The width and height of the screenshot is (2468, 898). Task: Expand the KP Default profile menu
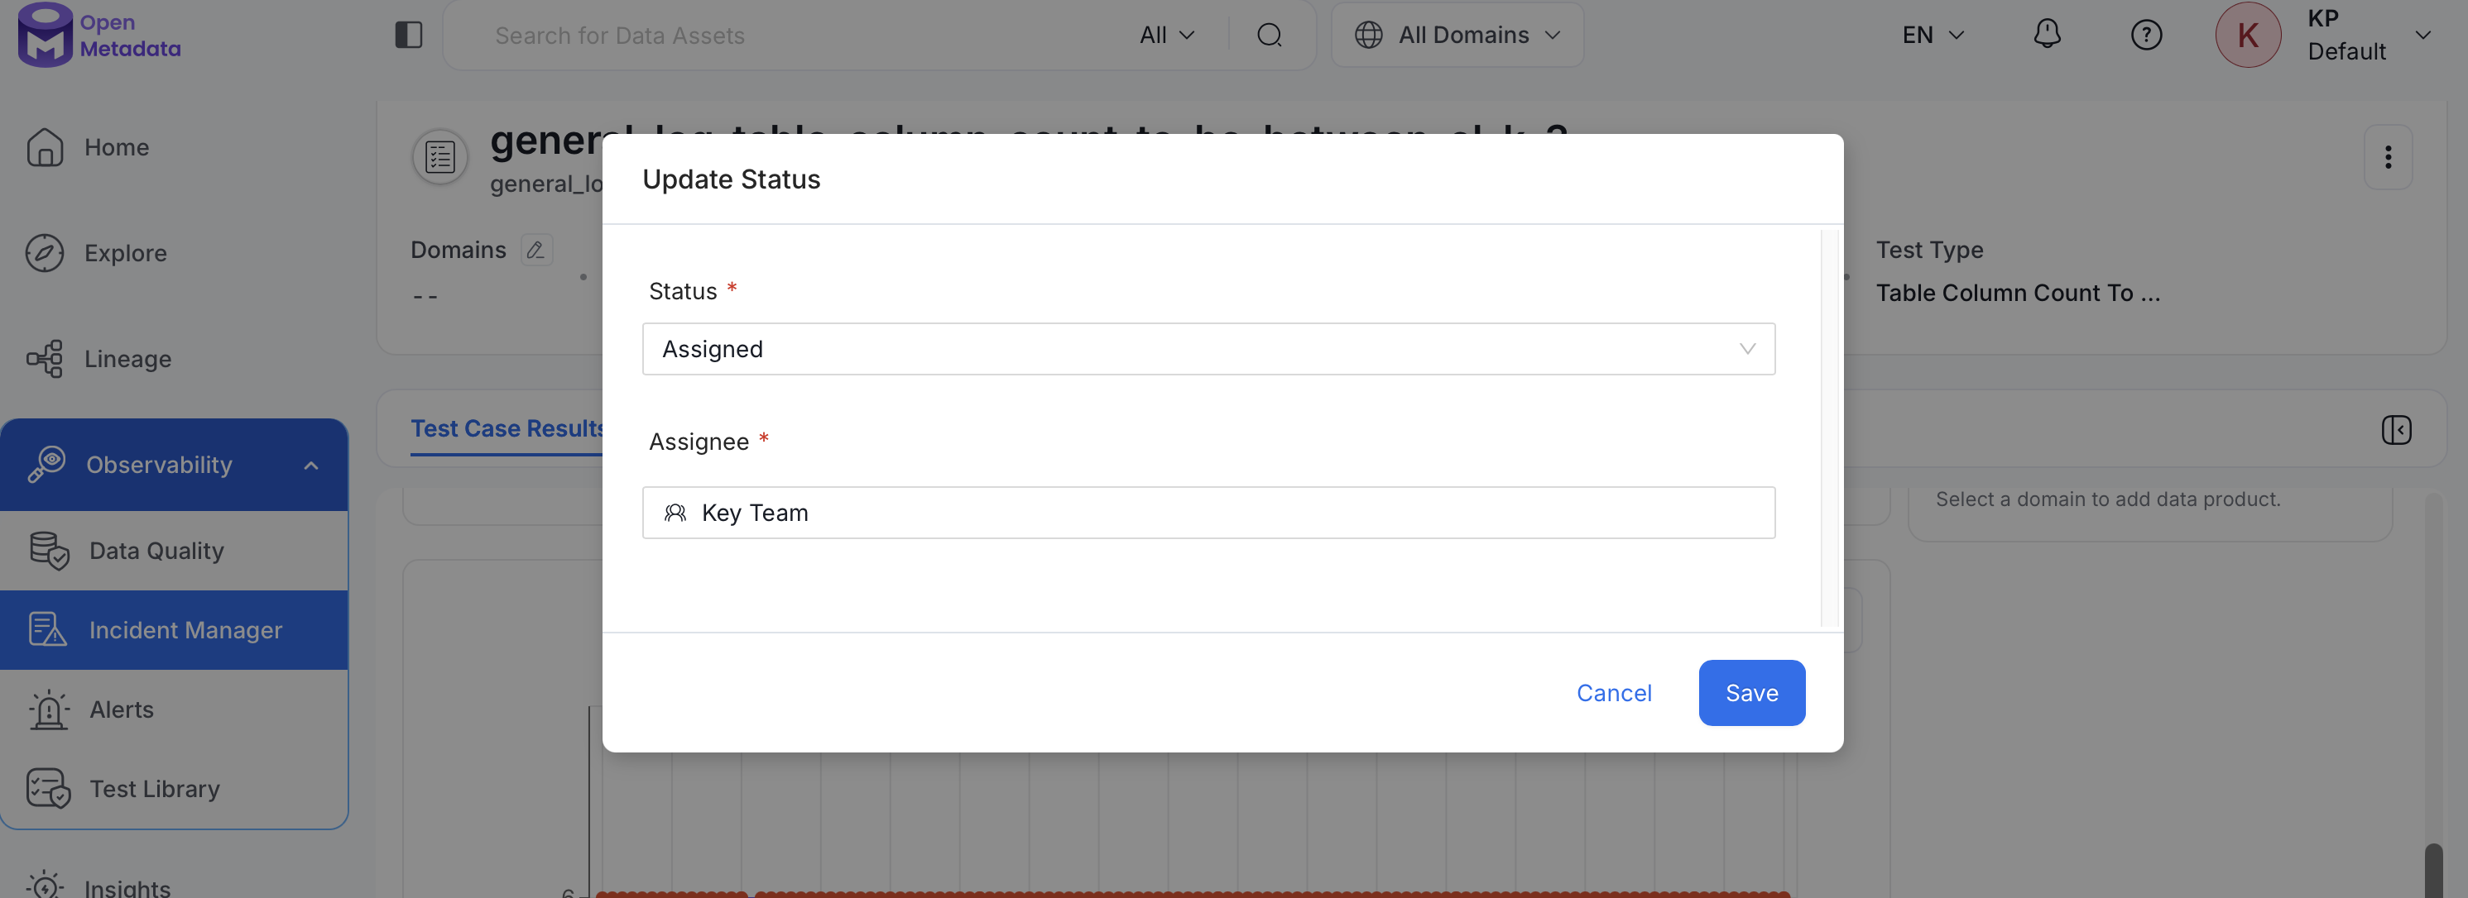tap(2422, 36)
